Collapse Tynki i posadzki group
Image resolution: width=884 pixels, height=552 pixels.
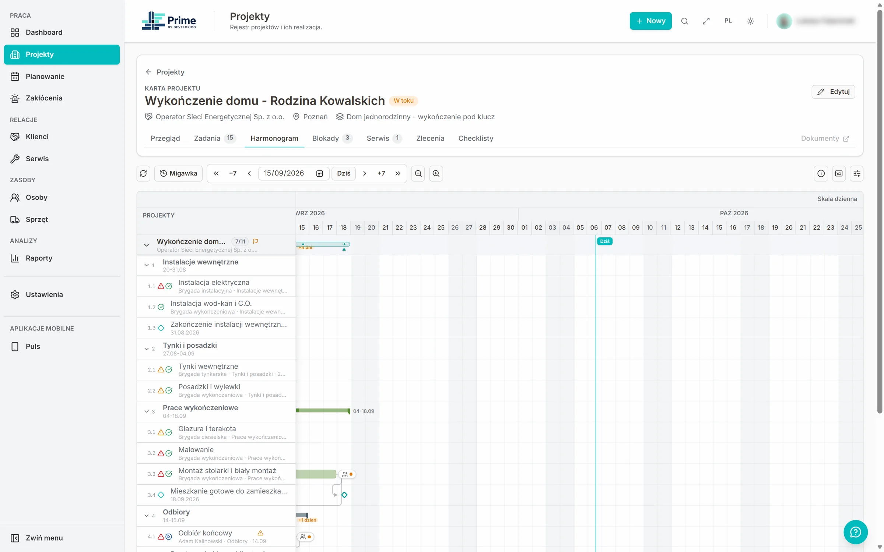(x=147, y=348)
